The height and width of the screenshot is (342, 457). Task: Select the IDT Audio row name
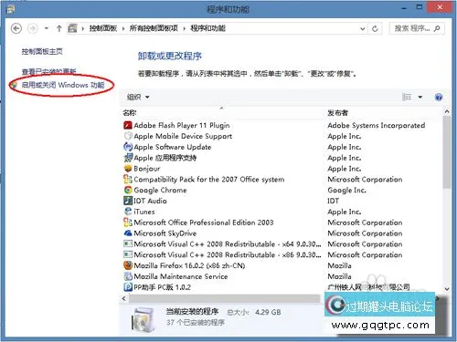click(x=150, y=201)
